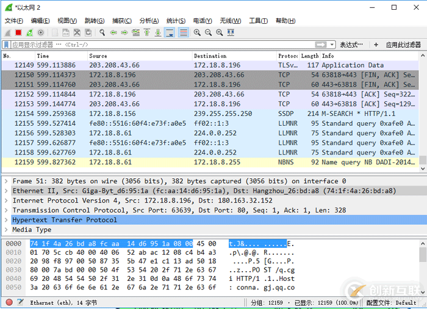Stop the running packet capture
427x309 pixels.
click(18, 32)
